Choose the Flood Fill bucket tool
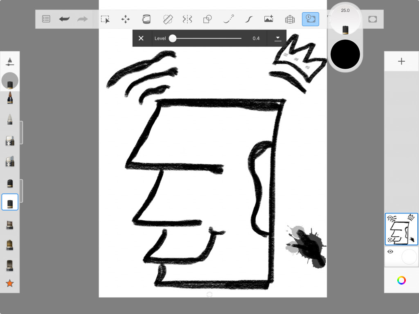 point(146,19)
